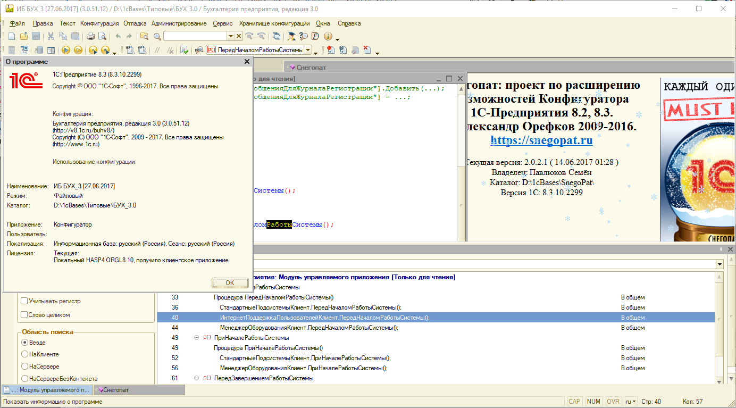The image size is (736, 408).
Task: Select the НаСервереБезКонтекста radio button
Action: click(x=24, y=379)
